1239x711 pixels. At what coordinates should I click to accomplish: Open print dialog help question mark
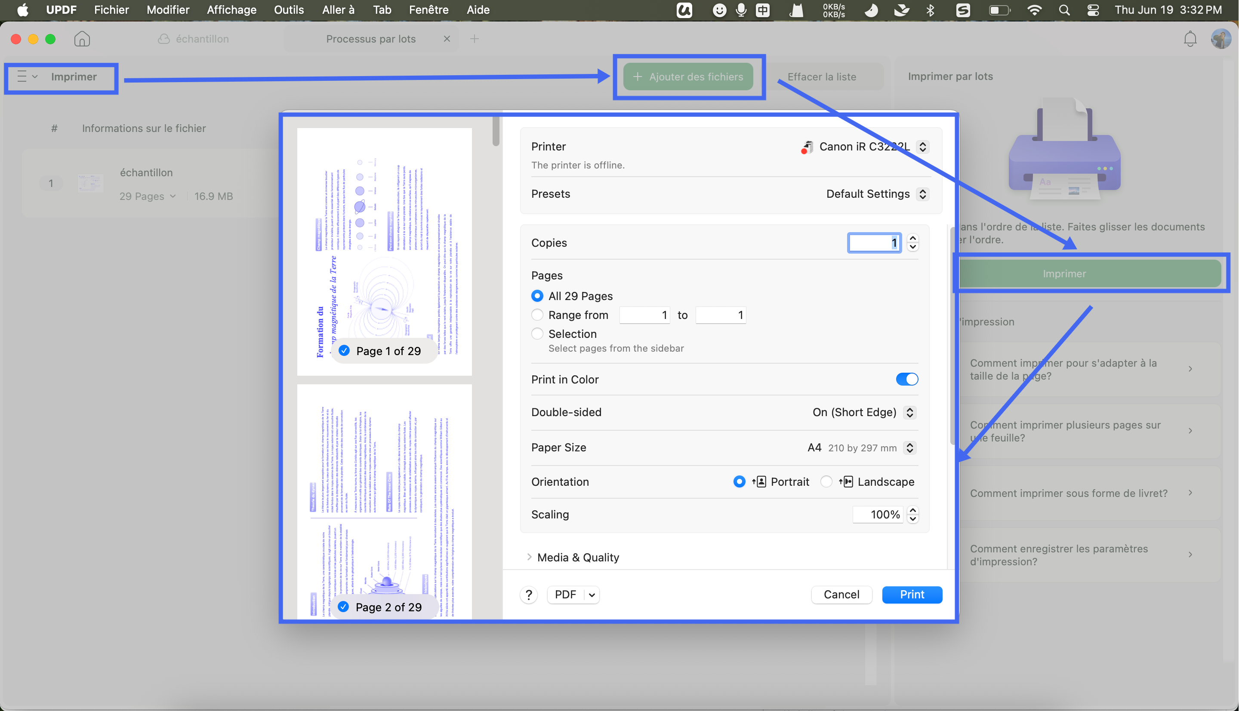click(x=529, y=595)
